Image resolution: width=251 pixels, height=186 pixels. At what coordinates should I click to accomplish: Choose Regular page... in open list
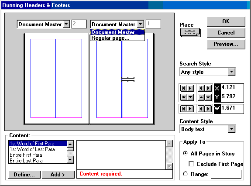click(117, 38)
